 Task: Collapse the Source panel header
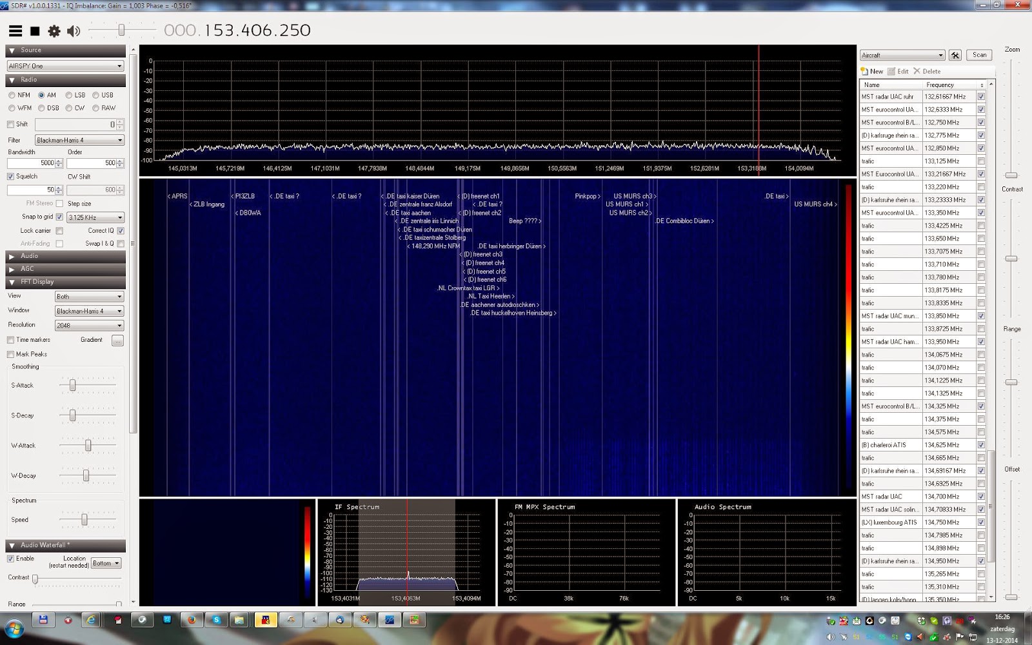coord(65,50)
